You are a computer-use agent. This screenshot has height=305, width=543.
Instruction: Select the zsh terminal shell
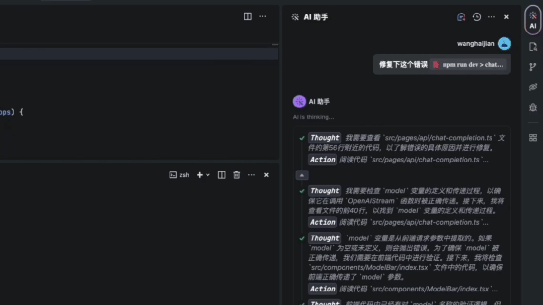(179, 175)
